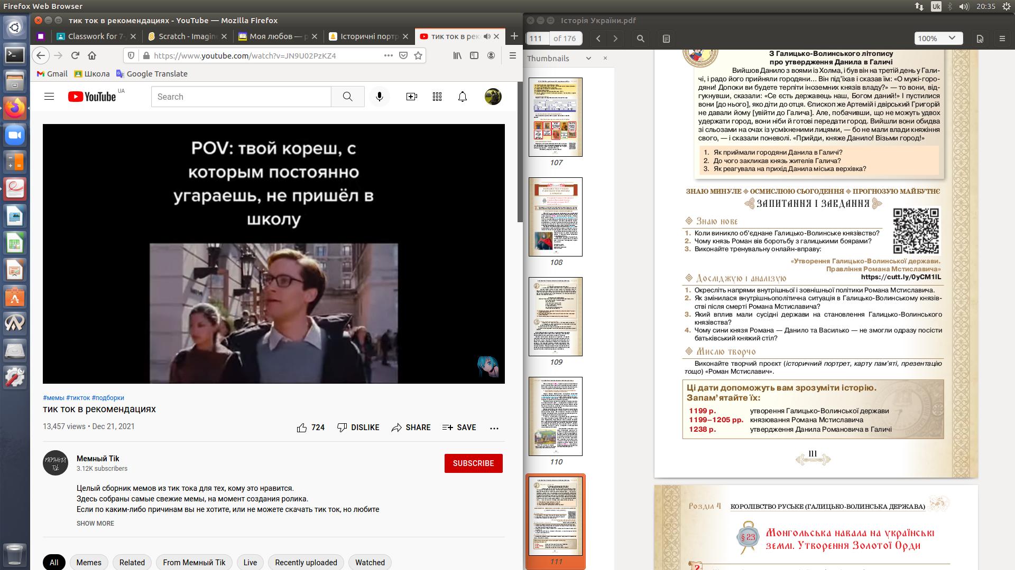The width and height of the screenshot is (1015, 570).
Task: Mute the playing YouTube tab
Action: click(487, 36)
